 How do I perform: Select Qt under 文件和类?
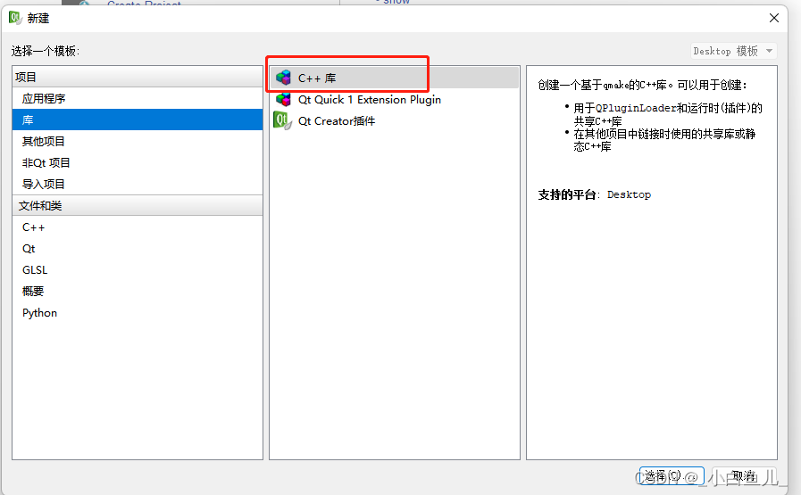click(138, 249)
